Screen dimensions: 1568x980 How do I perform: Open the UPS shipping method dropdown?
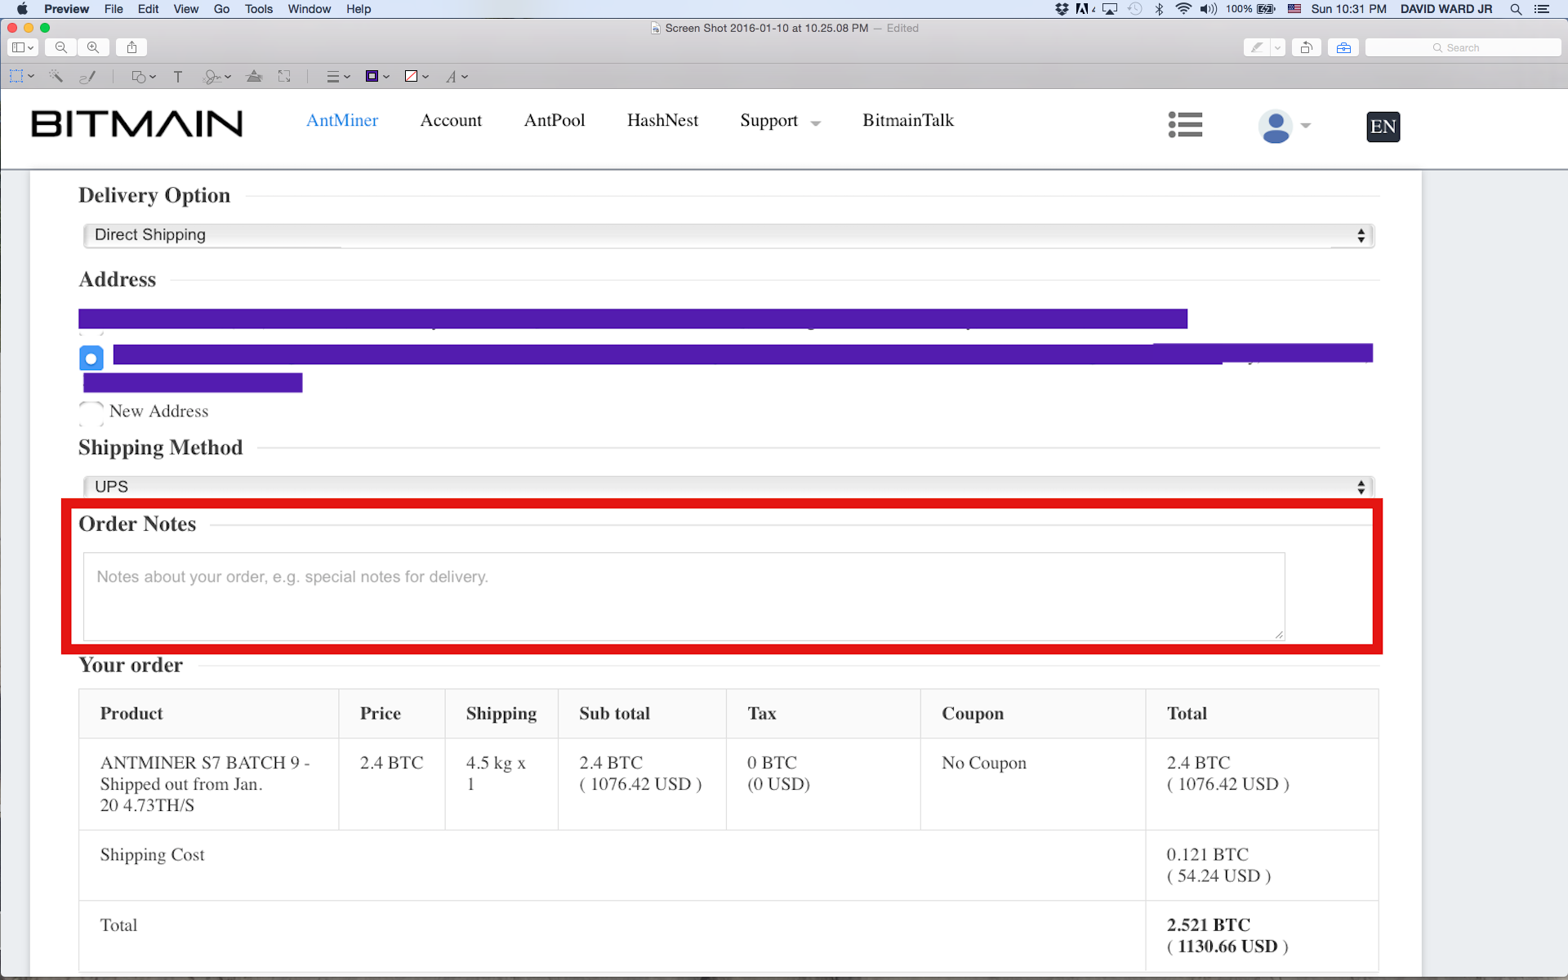(728, 487)
